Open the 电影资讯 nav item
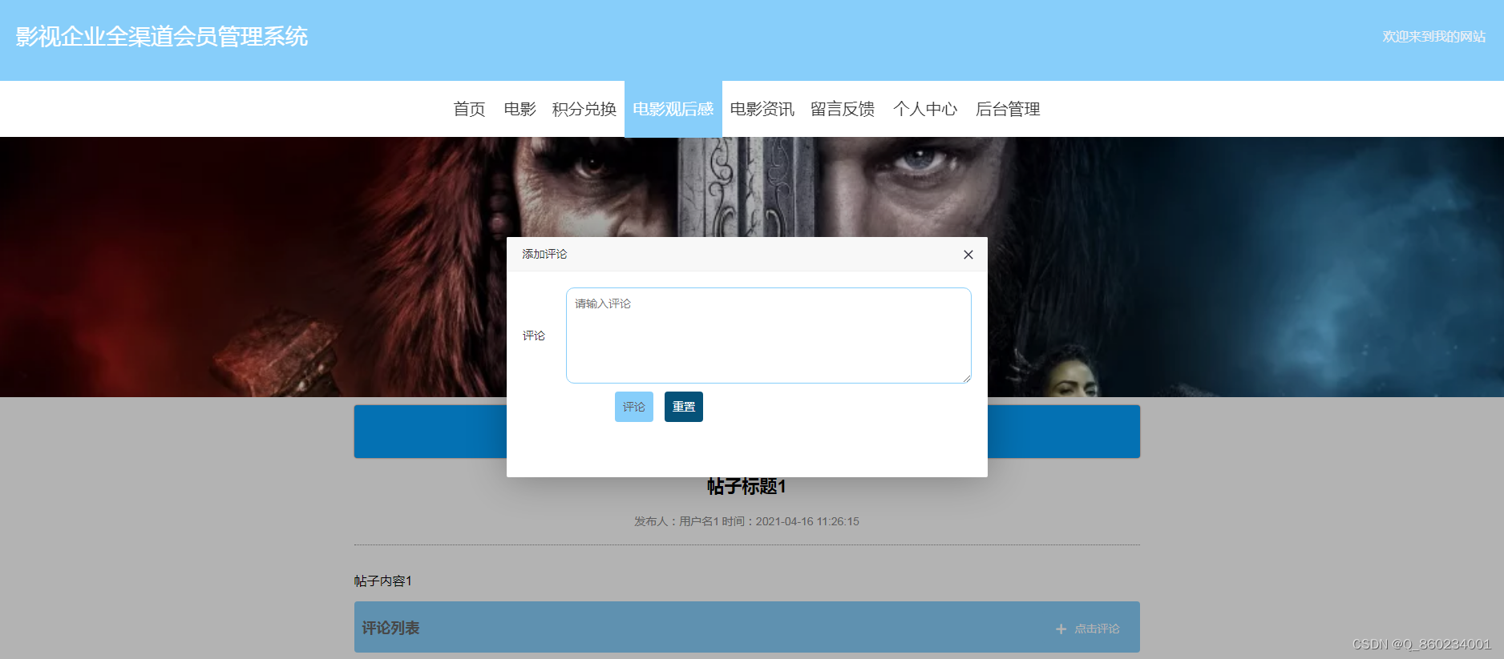 click(762, 109)
